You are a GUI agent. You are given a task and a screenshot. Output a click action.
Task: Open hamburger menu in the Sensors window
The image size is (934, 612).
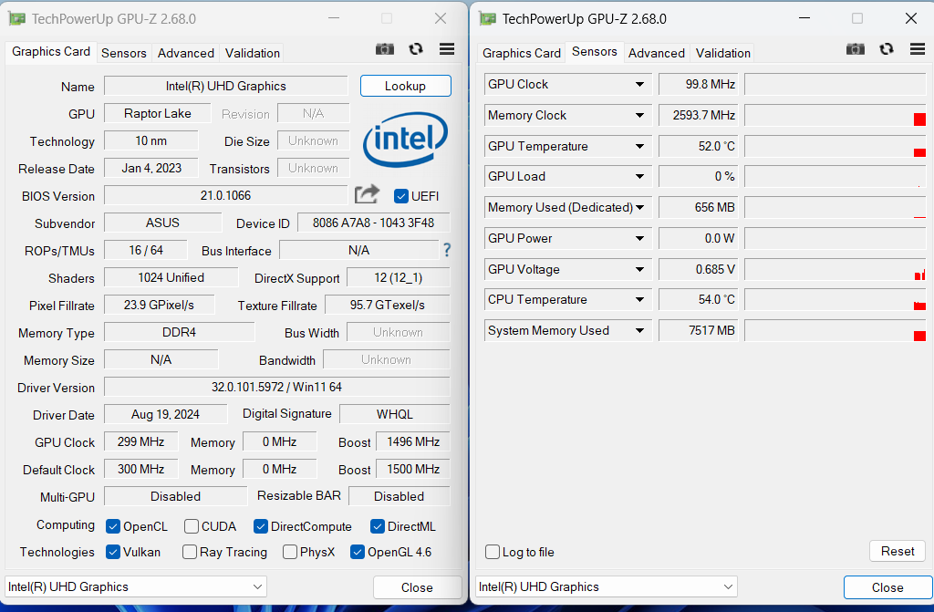point(918,49)
